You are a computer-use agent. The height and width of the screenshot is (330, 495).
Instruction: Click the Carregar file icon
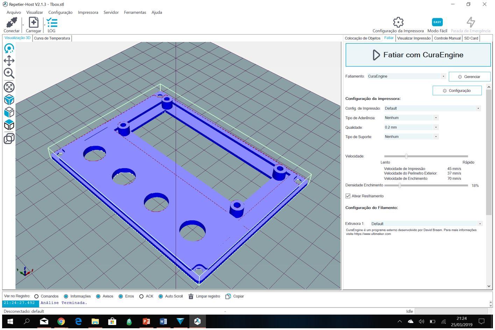(34, 22)
